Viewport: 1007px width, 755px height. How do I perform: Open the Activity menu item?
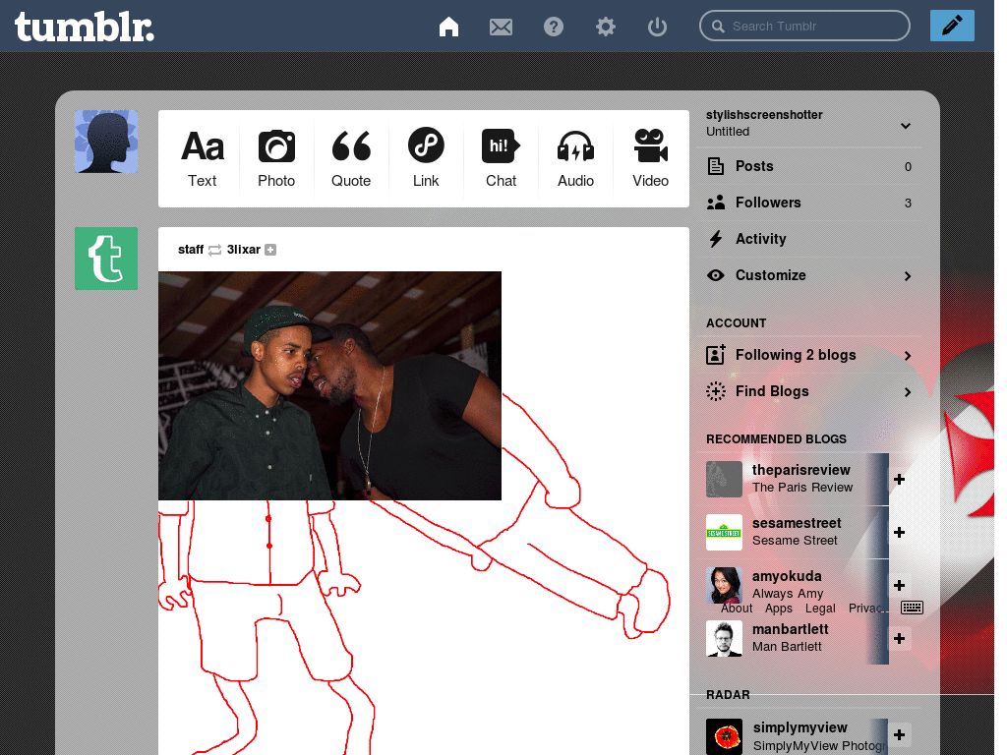pos(809,239)
